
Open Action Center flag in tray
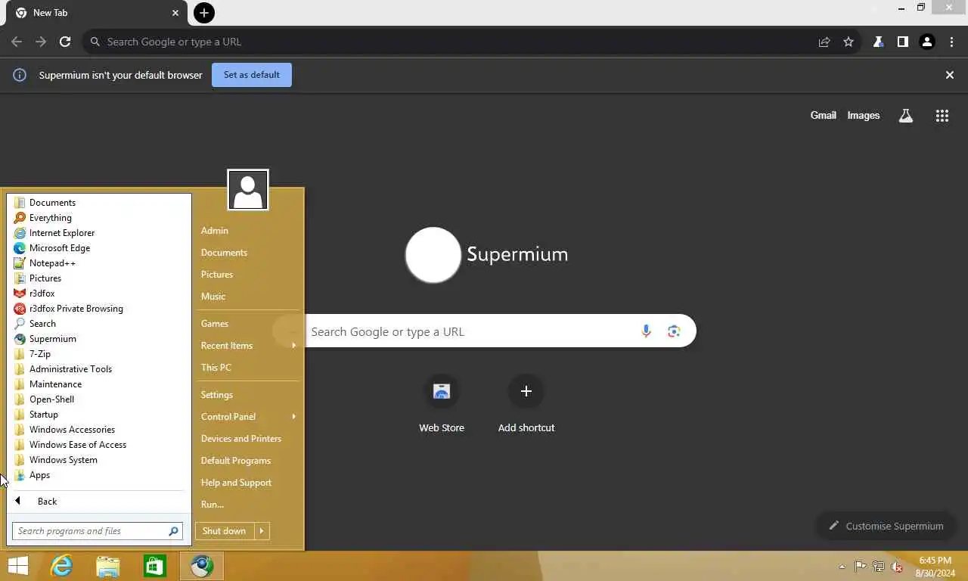pos(861,567)
